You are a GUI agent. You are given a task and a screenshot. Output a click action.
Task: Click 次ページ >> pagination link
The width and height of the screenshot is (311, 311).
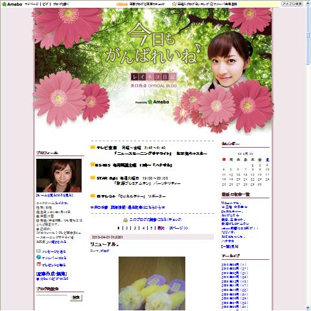[x=179, y=228]
